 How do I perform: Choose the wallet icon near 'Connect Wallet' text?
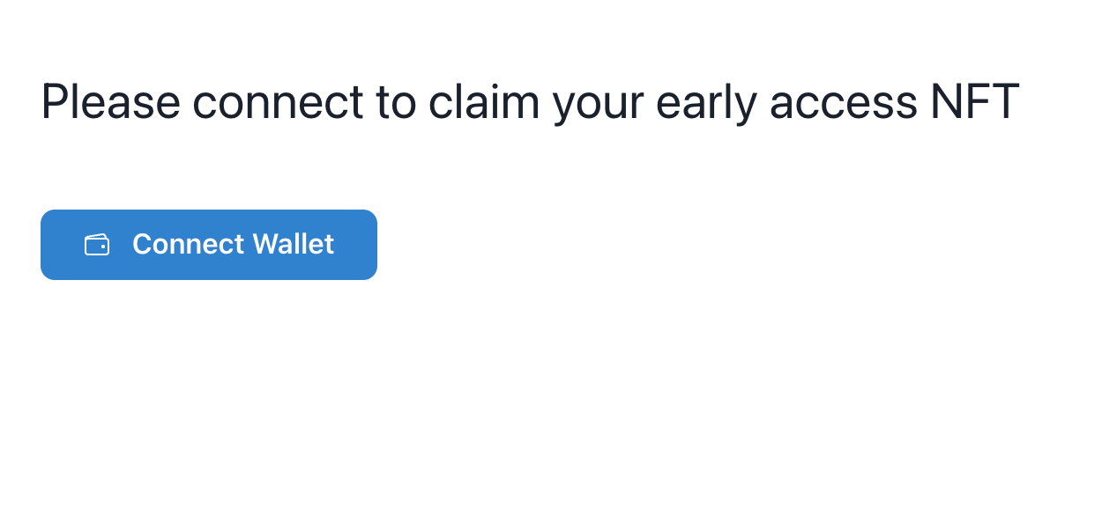(97, 244)
